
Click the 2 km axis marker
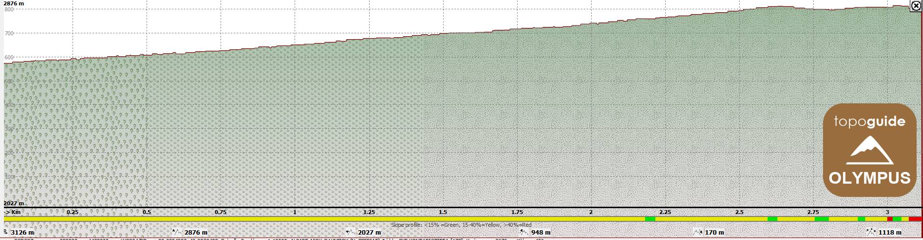[x=591, y=212]
